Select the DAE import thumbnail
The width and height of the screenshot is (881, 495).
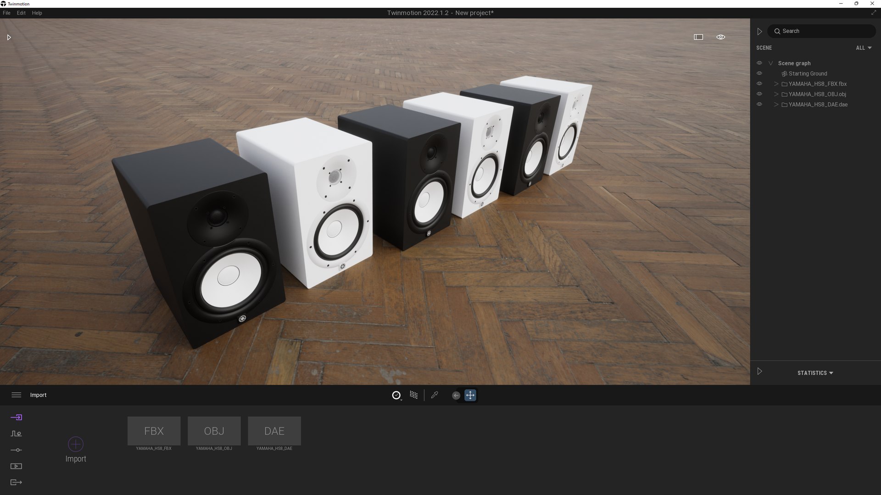pyautogui.click(x=274, y=431)
